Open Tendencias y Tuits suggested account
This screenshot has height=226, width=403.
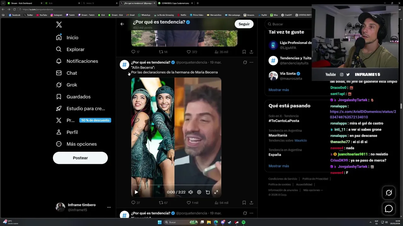tap(290, 61)
